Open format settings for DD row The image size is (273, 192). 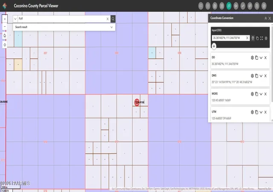pos(252,58)
